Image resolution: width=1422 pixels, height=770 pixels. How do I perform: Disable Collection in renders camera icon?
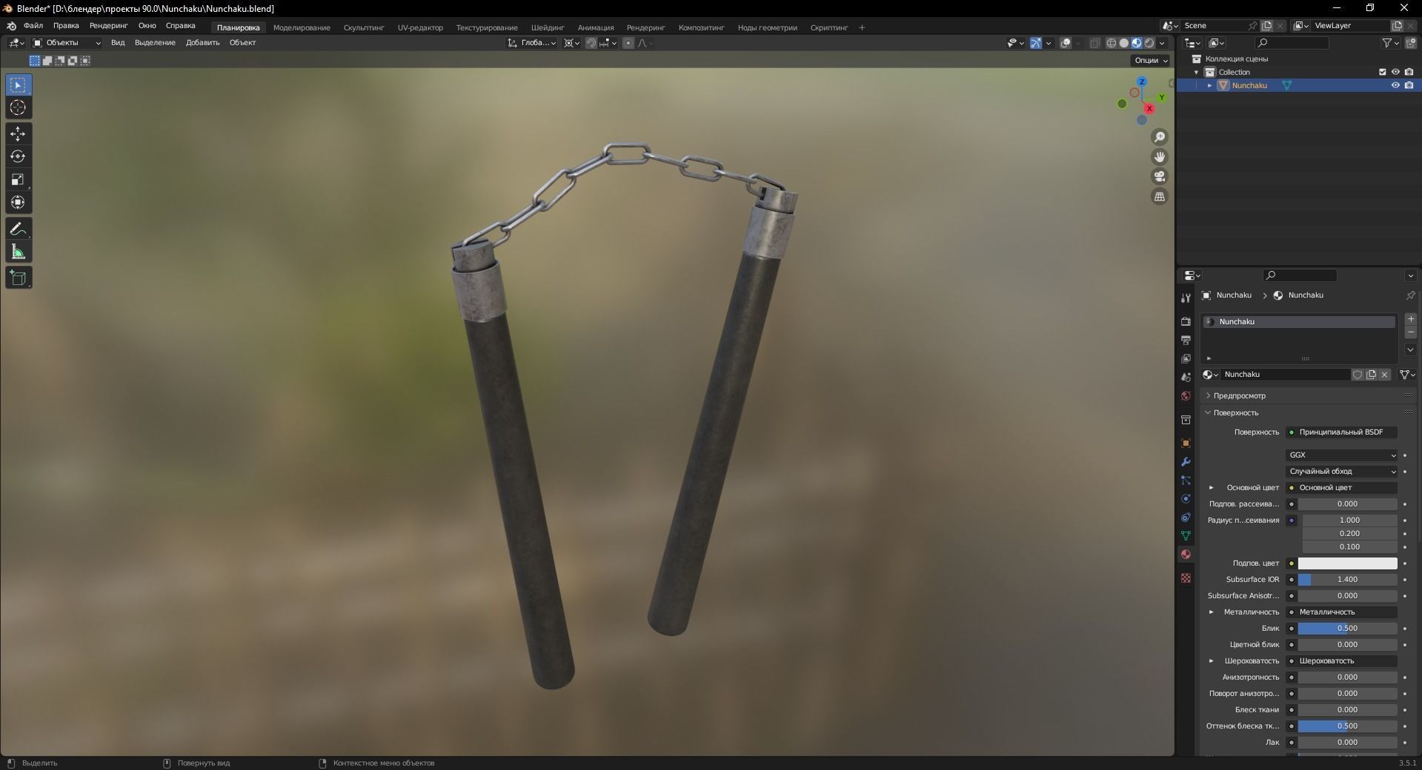[1409, 72]
